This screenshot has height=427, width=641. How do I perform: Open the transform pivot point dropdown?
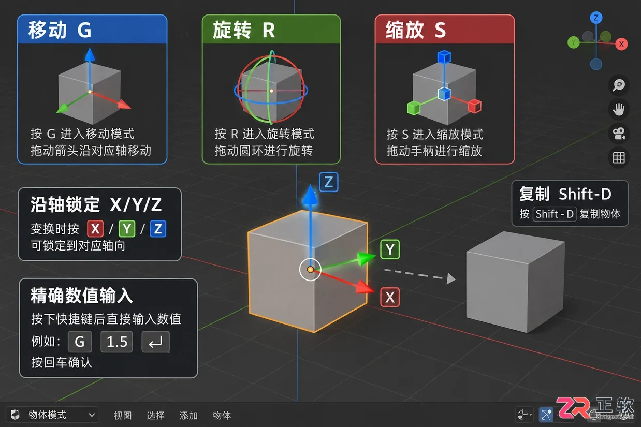(525, 415)
